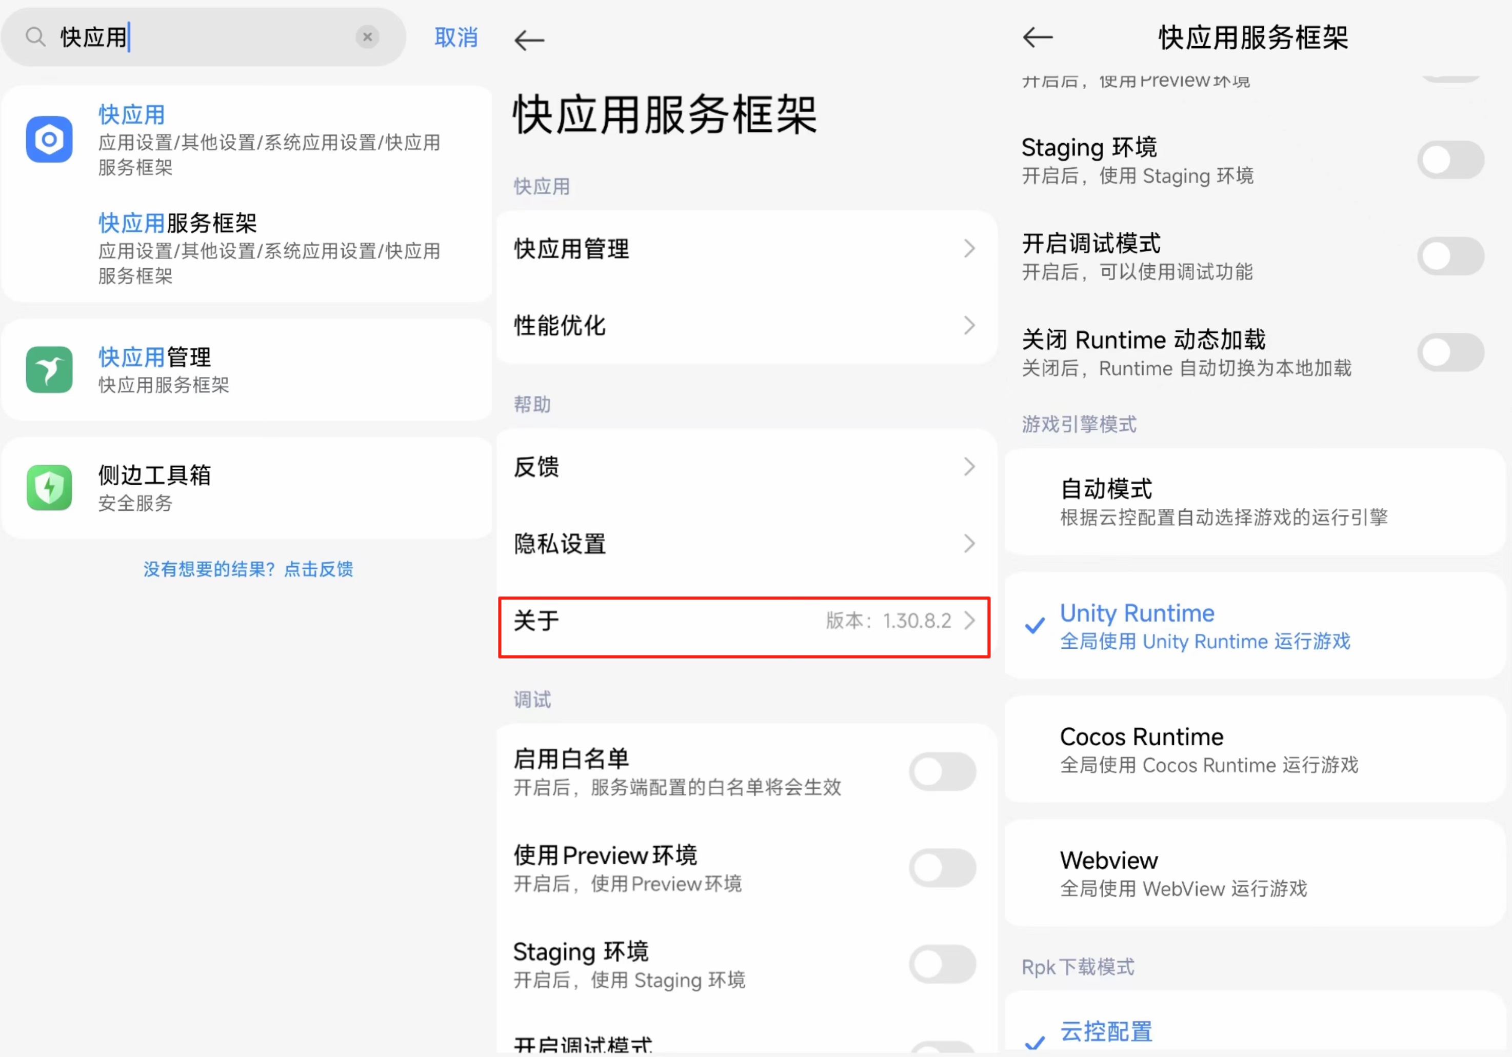Open 隐私设置 menu entry

[x=746, y=544]
